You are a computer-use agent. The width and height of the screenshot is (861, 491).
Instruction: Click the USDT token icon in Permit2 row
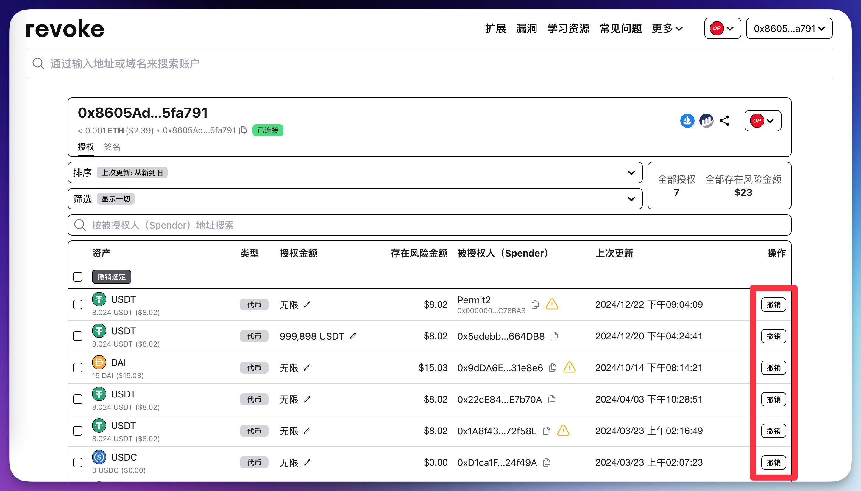99,299
